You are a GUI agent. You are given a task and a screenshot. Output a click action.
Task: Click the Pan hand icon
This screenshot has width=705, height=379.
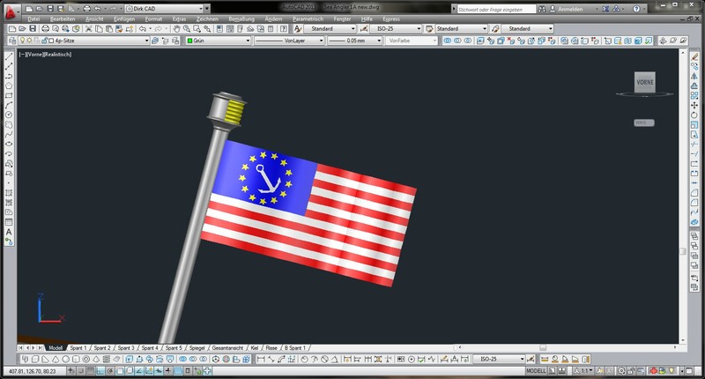point(177,29)
